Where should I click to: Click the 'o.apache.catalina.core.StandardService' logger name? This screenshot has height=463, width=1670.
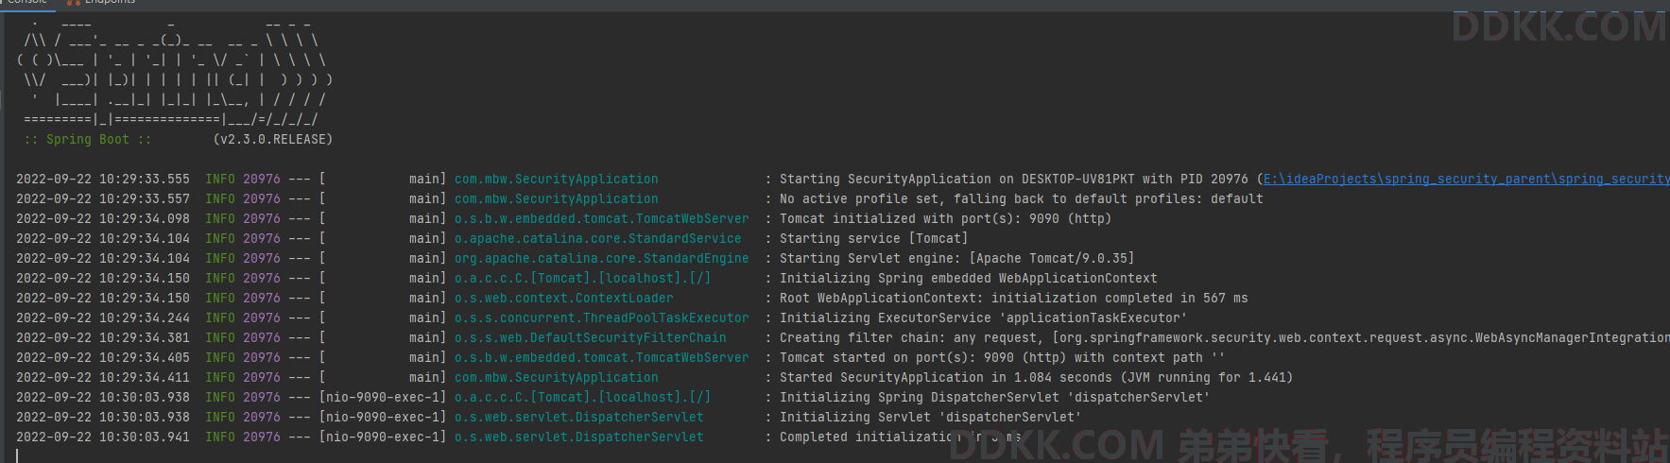point(597,238)
